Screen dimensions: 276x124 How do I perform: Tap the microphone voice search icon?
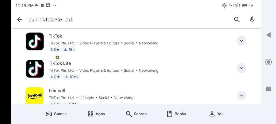tap(252, 20)
